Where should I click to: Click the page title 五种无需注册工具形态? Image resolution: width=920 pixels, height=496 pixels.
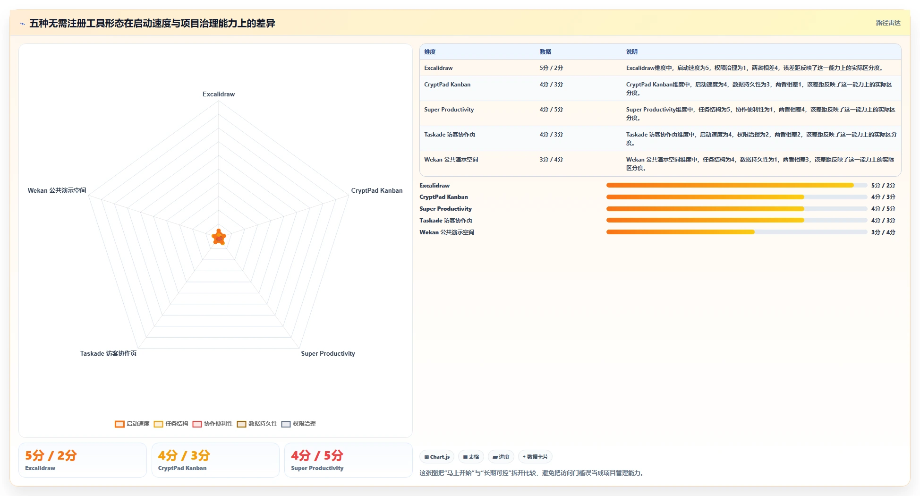[x=152, y=23]
